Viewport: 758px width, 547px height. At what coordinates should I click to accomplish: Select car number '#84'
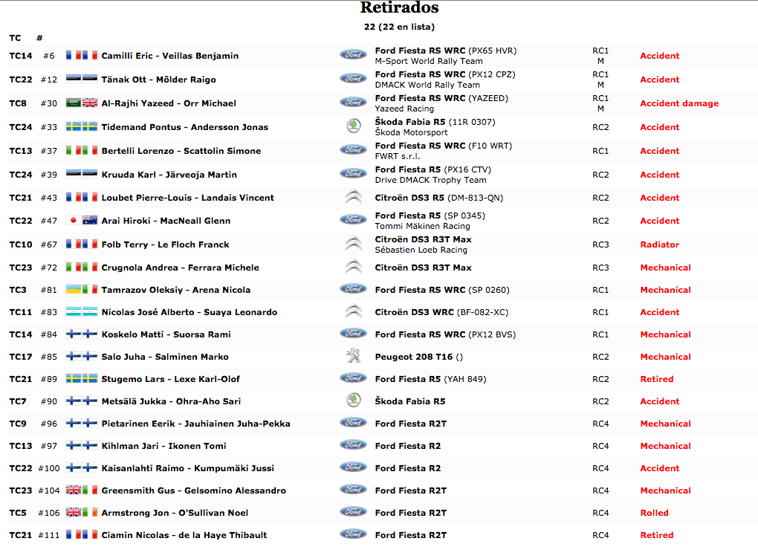tap(49, 334)
